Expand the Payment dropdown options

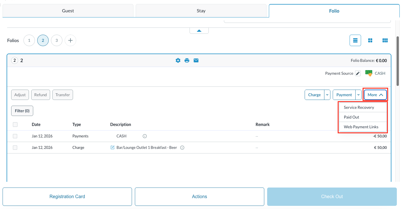click(358, 94)
